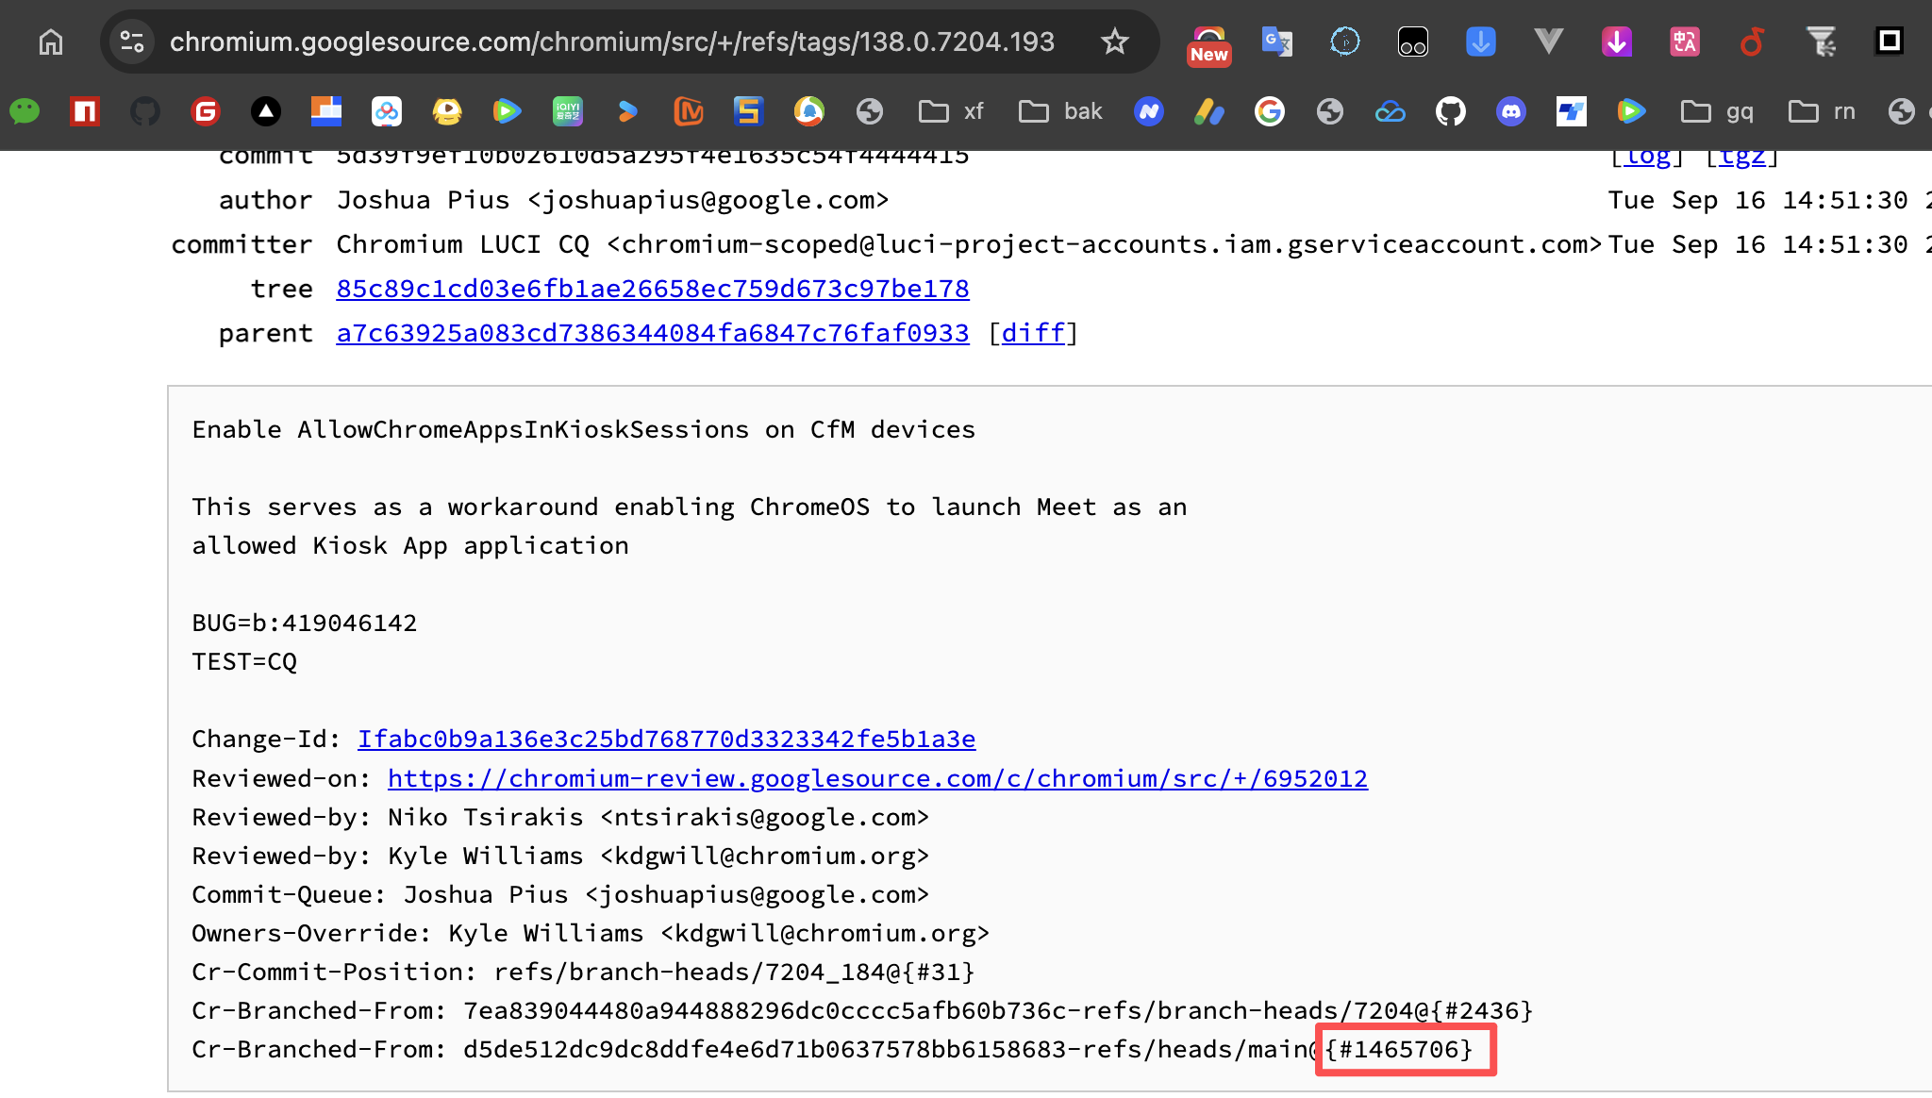1932x1098 pixels.
Task: Download the tgz archive link
Action: (x=1742, y=158)
